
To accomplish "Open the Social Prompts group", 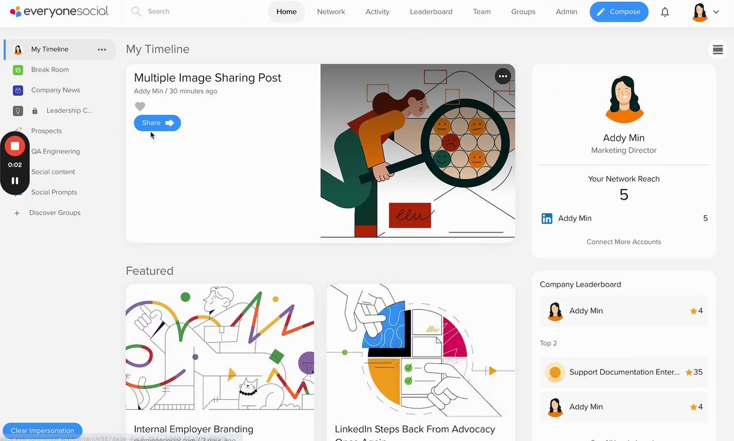I will pos(54,192).
